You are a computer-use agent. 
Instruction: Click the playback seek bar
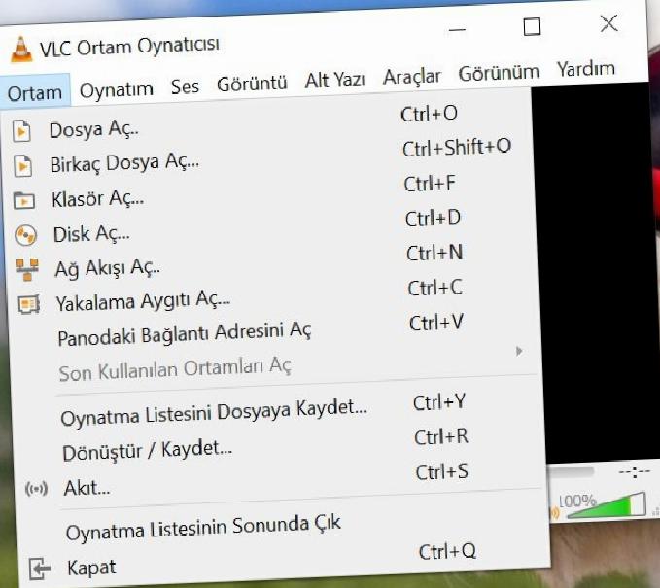tap(570, 471)
